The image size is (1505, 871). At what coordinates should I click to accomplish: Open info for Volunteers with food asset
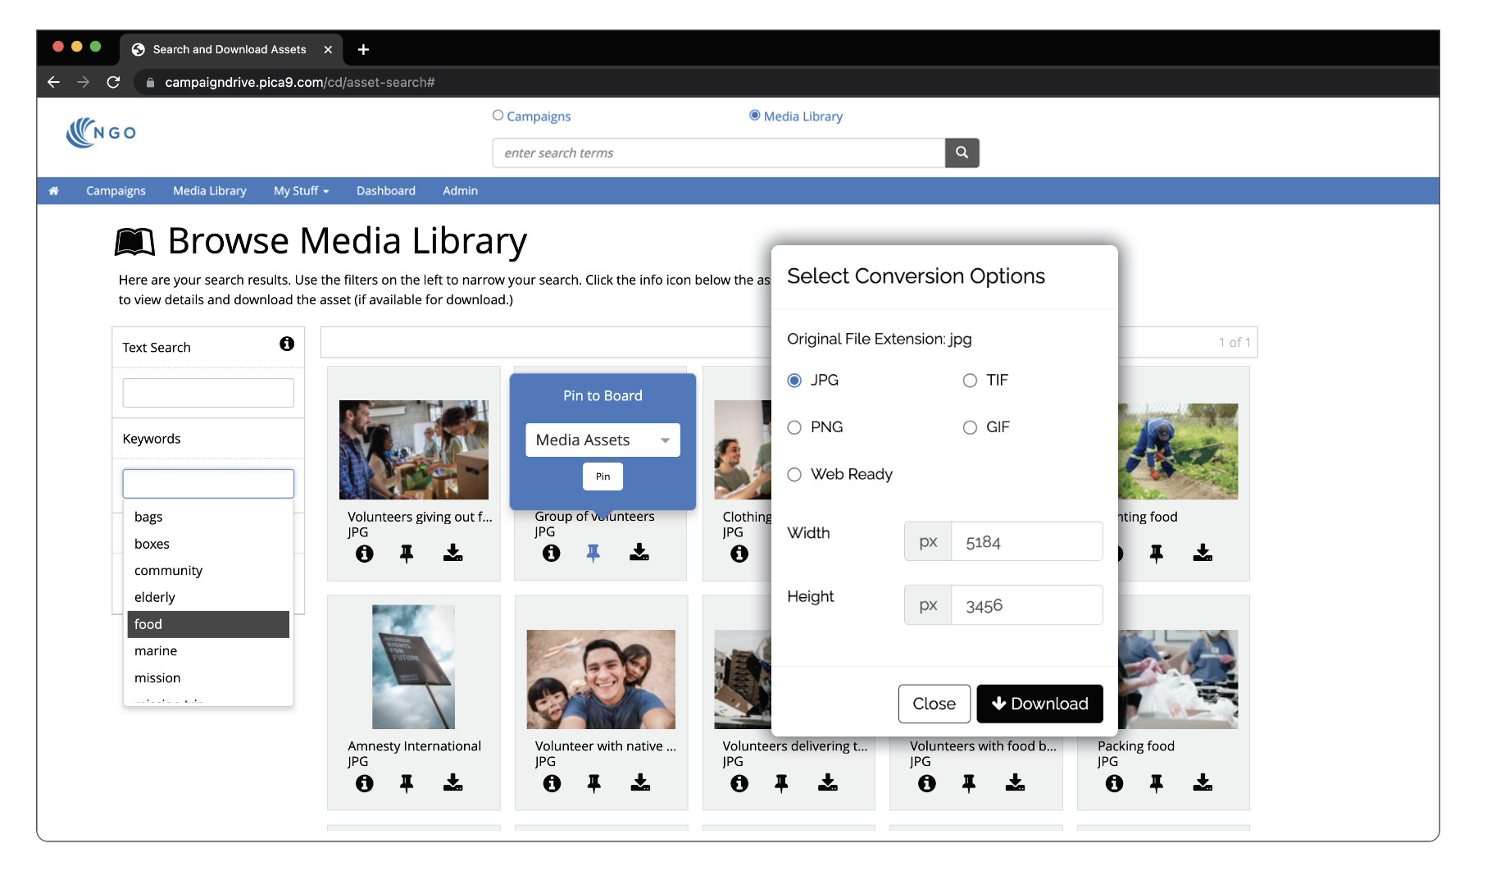click(x=927, y=783)
